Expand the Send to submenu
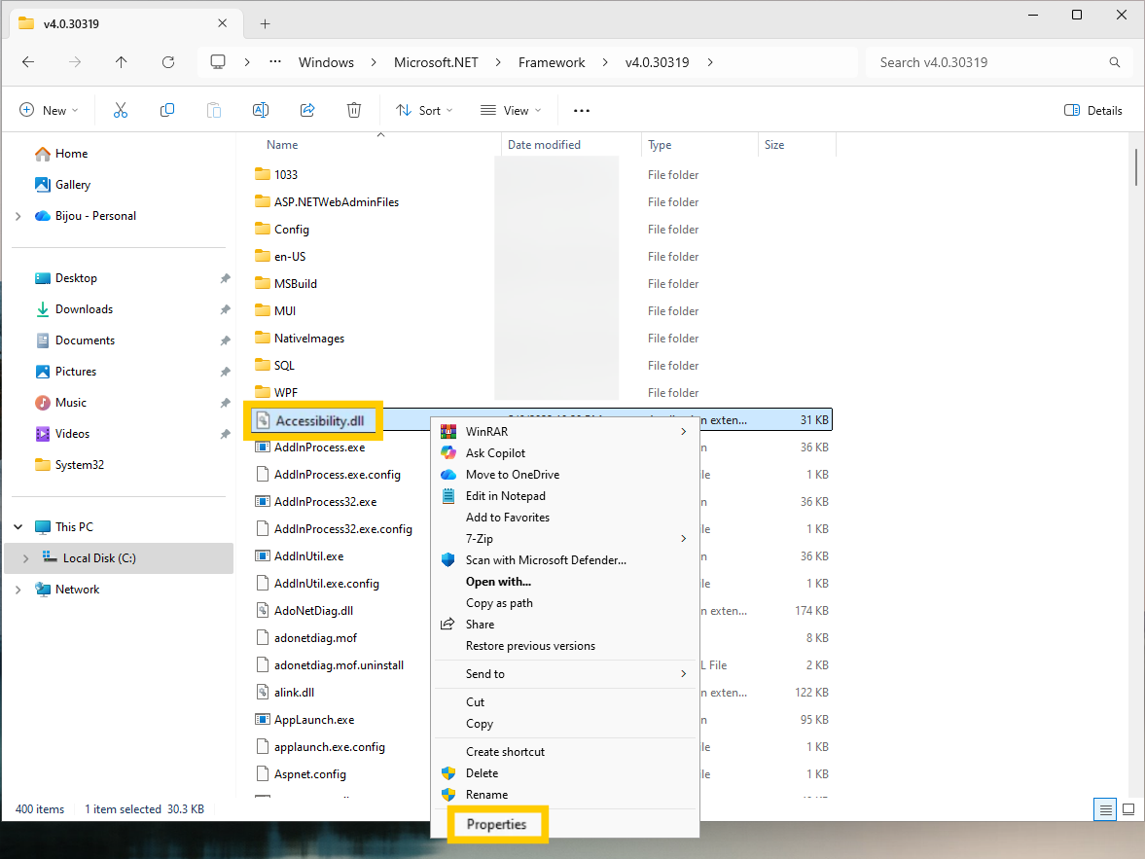This screenshot has height=859, width=1145. click(683, 673)
